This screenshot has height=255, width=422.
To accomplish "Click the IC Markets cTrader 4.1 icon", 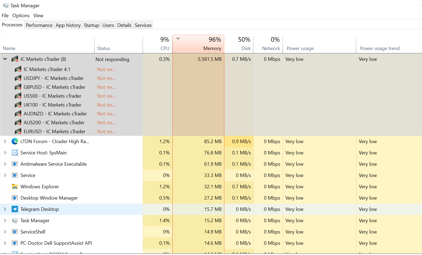I will coord(18,69).
